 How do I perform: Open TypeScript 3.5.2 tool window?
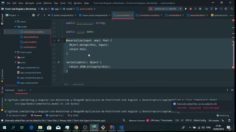click(55, 115)
